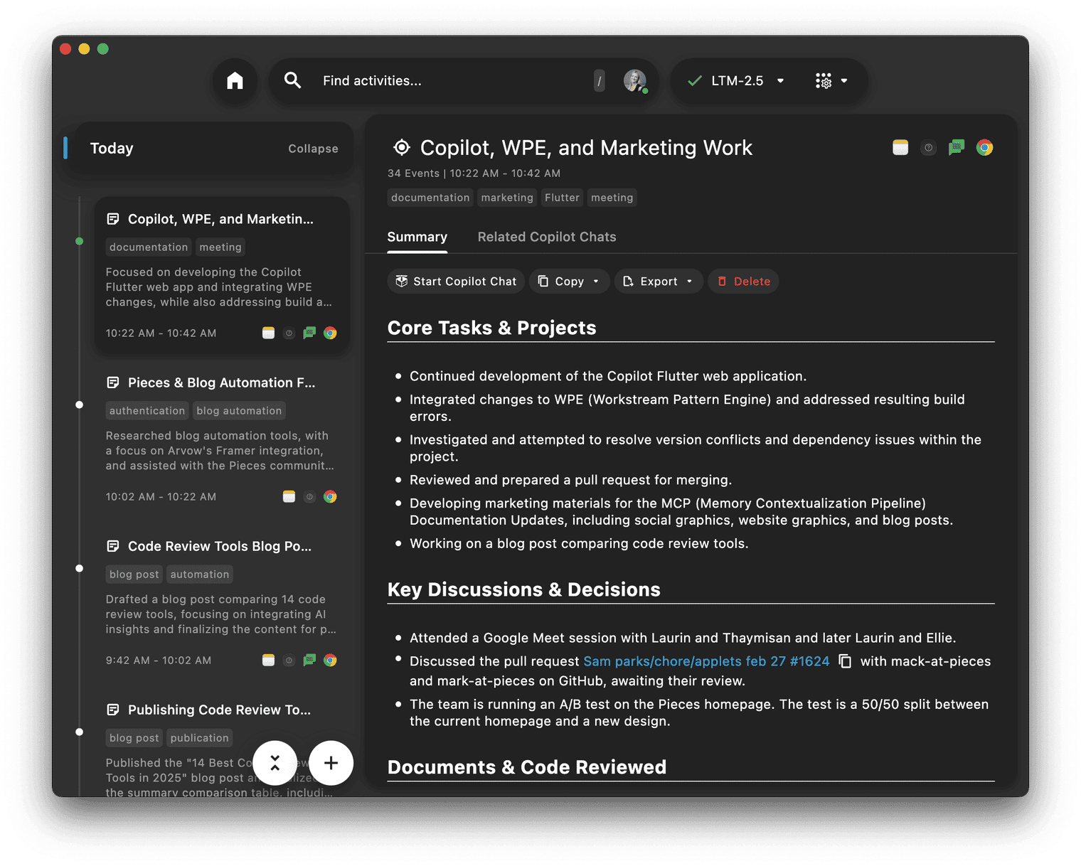
Task: Switch to the Summary tab
Action: 417,237
